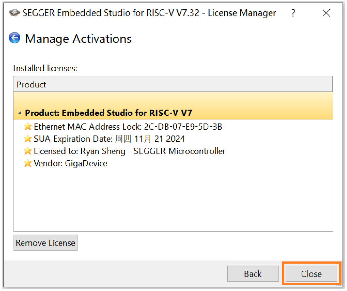
Task: Close the License Manager window with X
Action: [326, 13]
